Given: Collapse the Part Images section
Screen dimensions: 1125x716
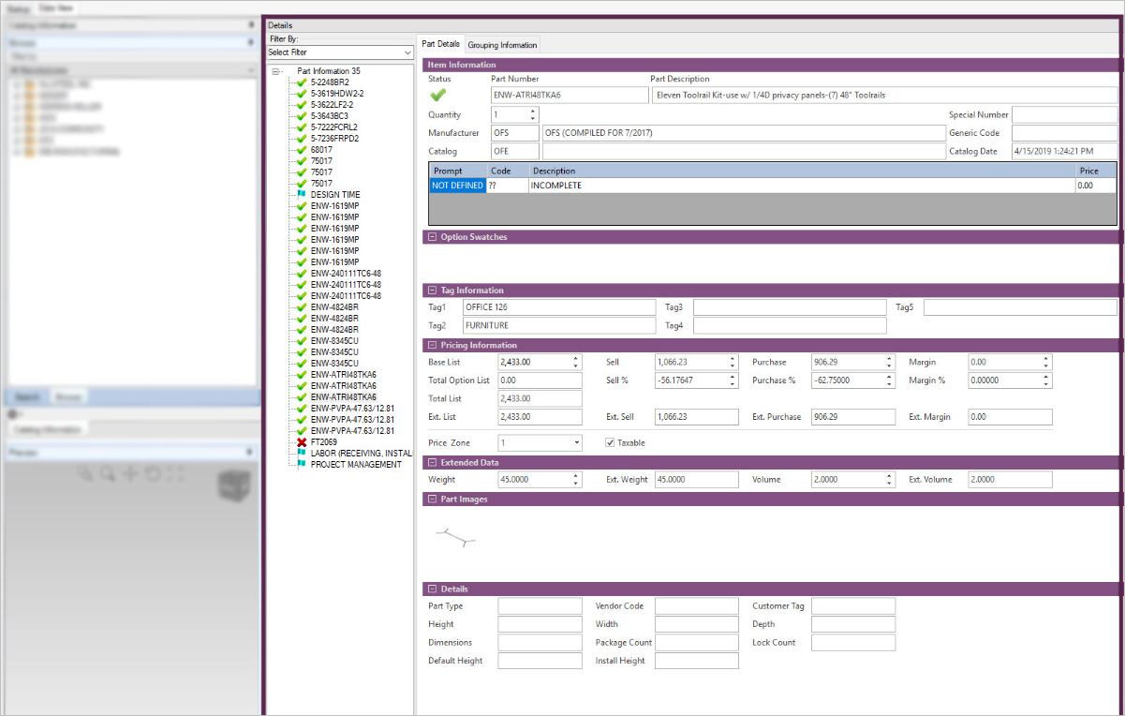Looking at the screenshot, I should [x=431, y=500].
